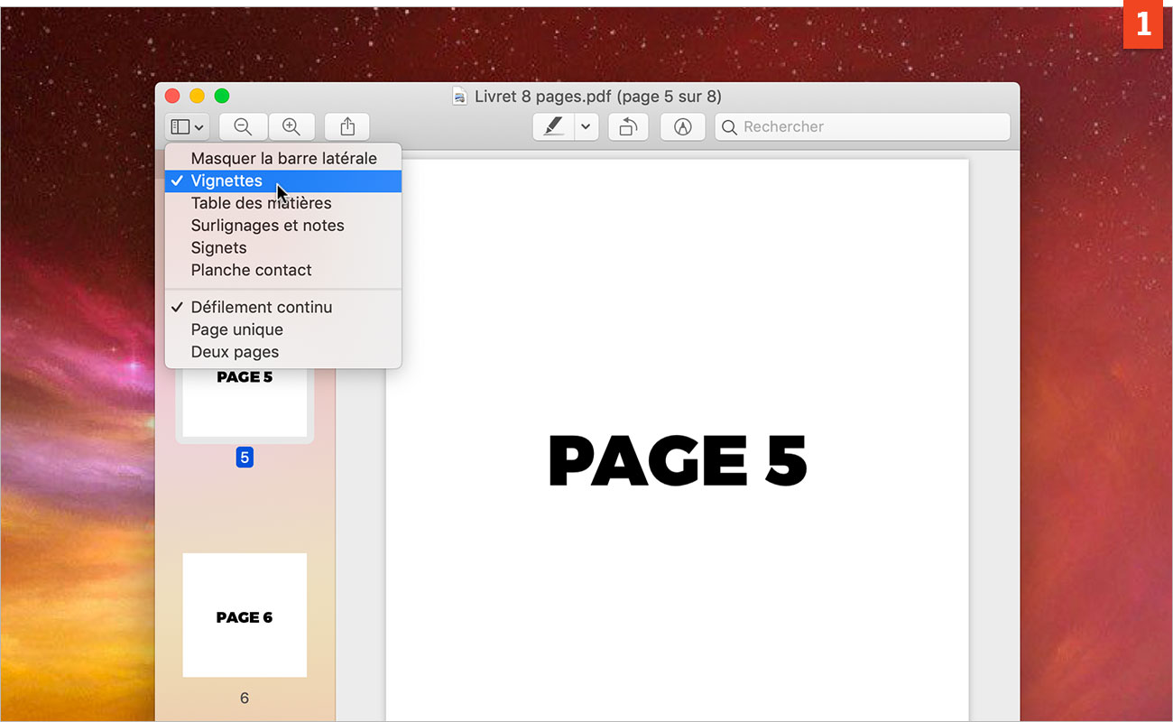Image resolution: width=1173 pixels, height=722 pixels.
Task: Click the Zoom in magnifier icon
Action: point(291,126)
